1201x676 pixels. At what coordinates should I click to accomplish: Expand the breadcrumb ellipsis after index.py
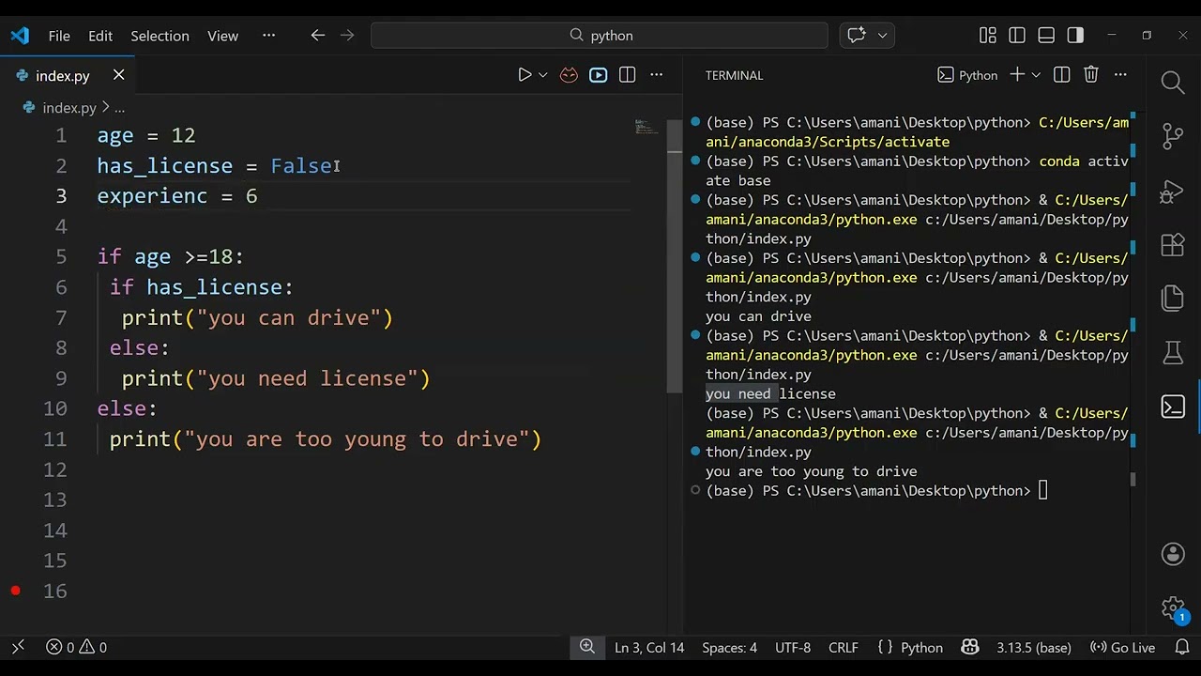click(119, 108)
